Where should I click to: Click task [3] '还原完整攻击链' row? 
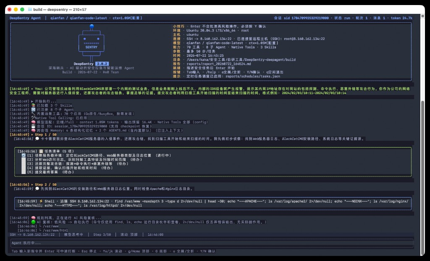coord(78,163)
